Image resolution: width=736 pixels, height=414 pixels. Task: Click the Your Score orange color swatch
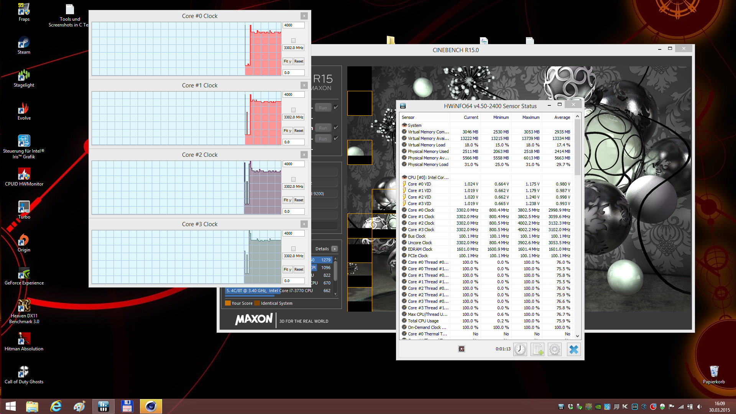click(228, 303)
